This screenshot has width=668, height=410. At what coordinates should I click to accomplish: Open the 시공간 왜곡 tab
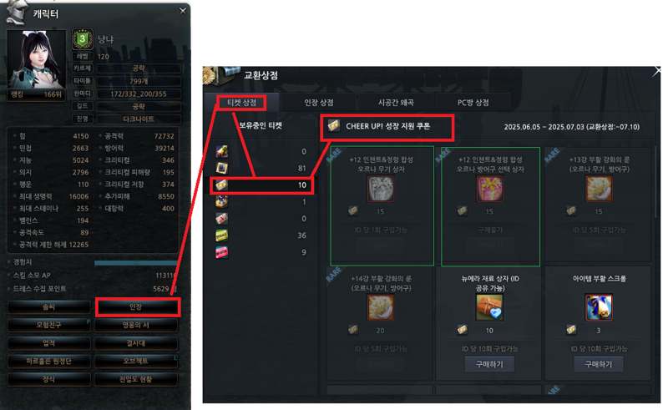pos(396,102)
